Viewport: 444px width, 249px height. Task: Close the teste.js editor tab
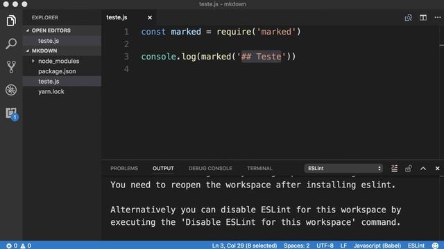click(x=150, y=17)
